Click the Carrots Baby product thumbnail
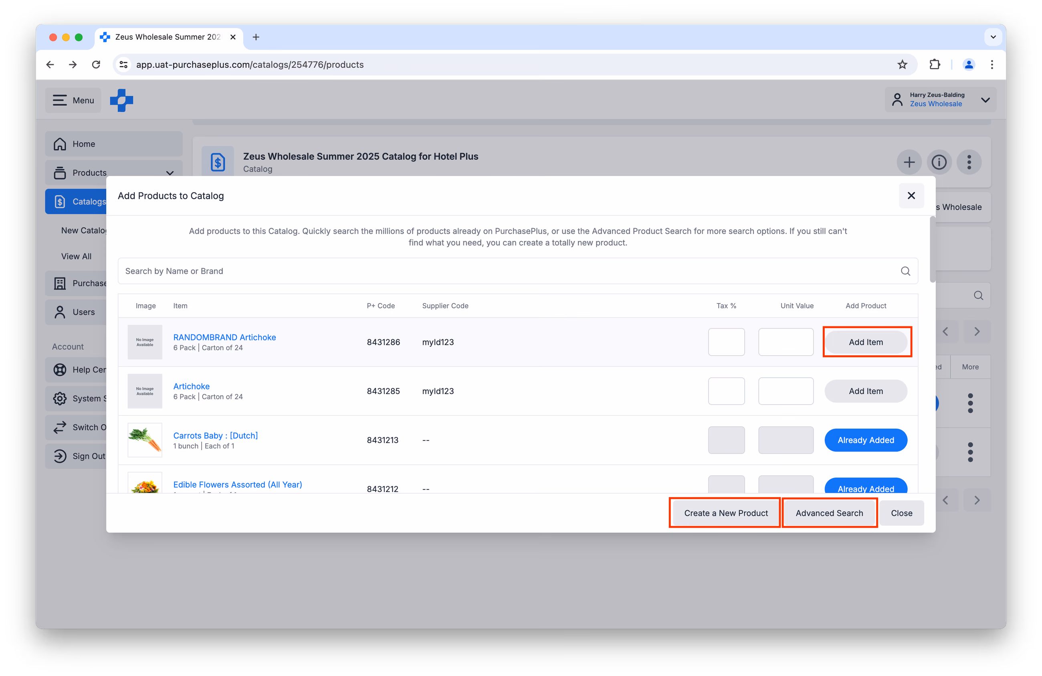The image size is (1042, 676). point(145,440)
